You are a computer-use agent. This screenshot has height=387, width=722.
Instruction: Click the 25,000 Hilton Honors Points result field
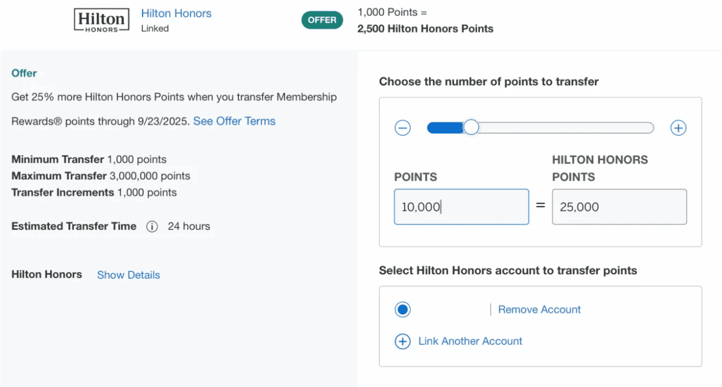tap(619, 207)
